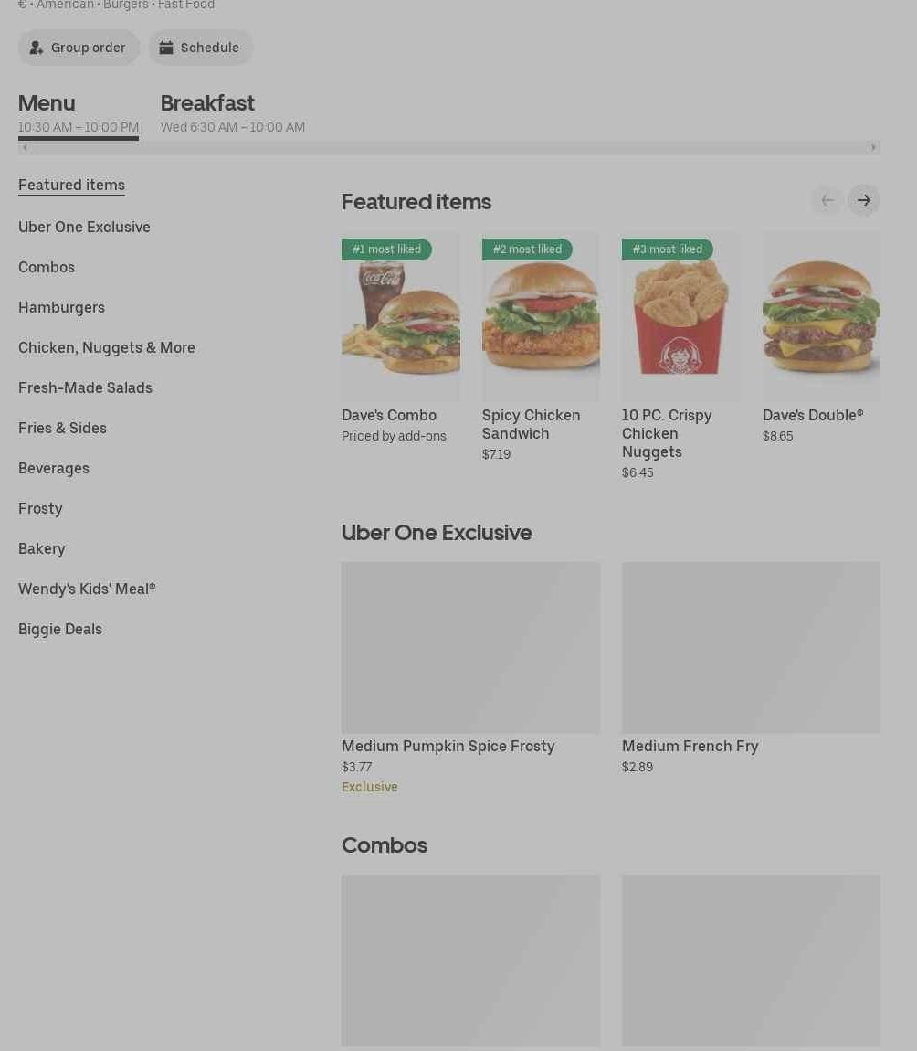
Task: Click the menu scrollbar right arrow
Action: 873,147
